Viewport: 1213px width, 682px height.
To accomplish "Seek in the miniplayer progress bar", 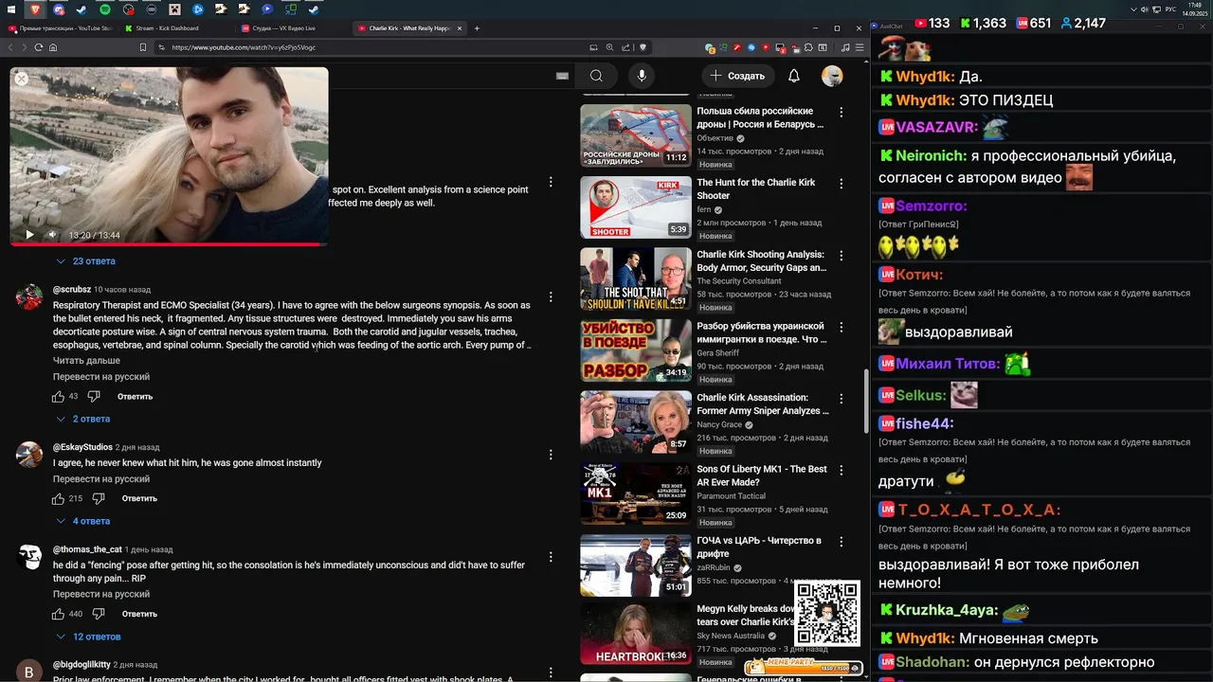I will [169, 244].
